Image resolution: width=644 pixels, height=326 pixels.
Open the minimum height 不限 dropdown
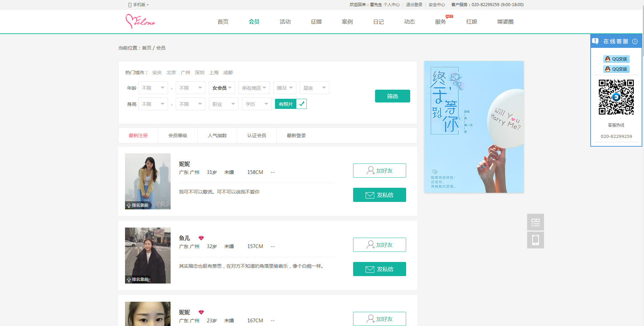pyautogui.click(x=153, y=104)
